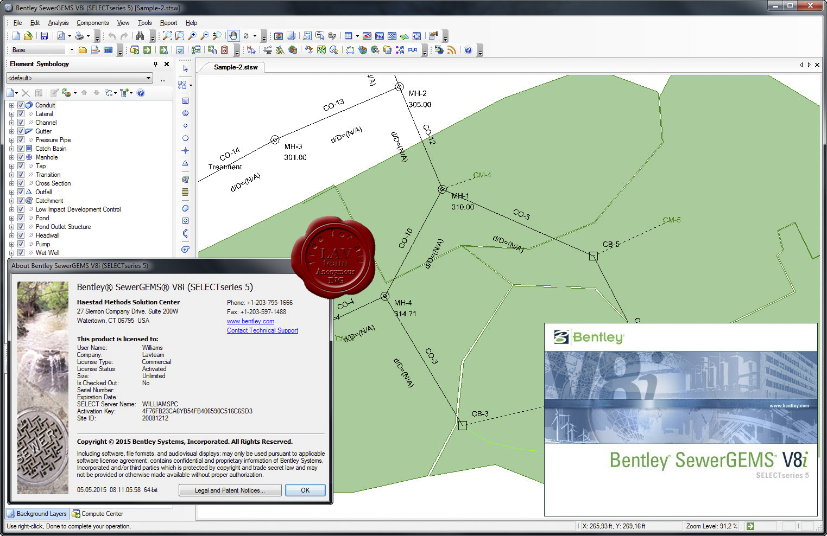Screen dimensions: 827x536
Task: Open the File menu
Action: tap(17, 23)
